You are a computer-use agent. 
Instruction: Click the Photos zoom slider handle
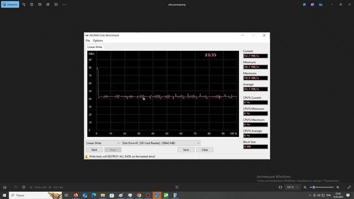coord(314,187)
